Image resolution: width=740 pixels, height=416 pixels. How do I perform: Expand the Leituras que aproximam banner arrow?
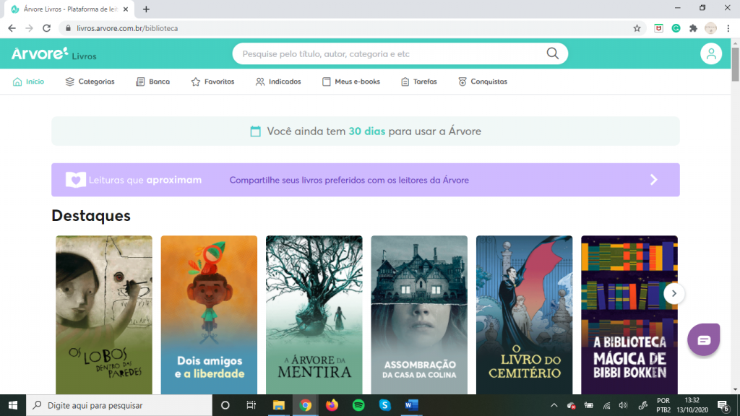(x=653, y=180)
